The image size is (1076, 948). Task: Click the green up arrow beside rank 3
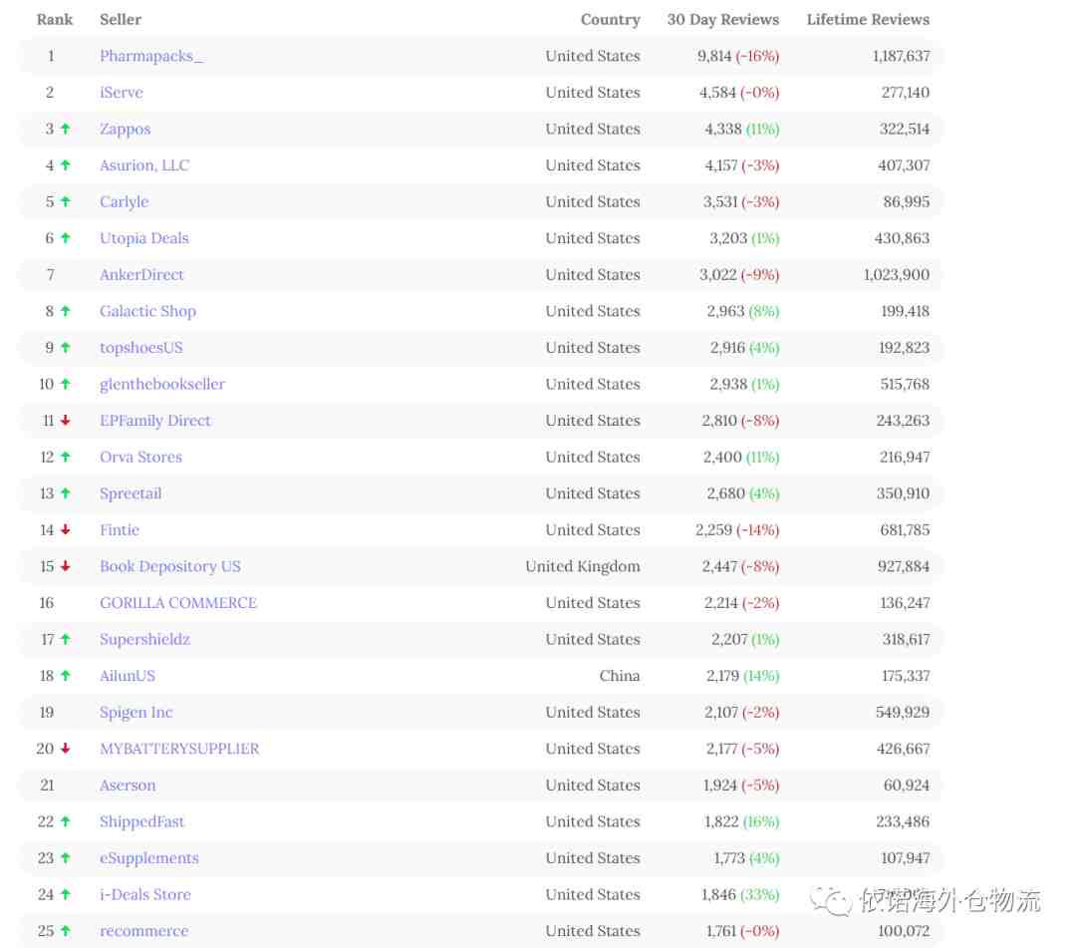pyautogui.click(x=65, y=129)
